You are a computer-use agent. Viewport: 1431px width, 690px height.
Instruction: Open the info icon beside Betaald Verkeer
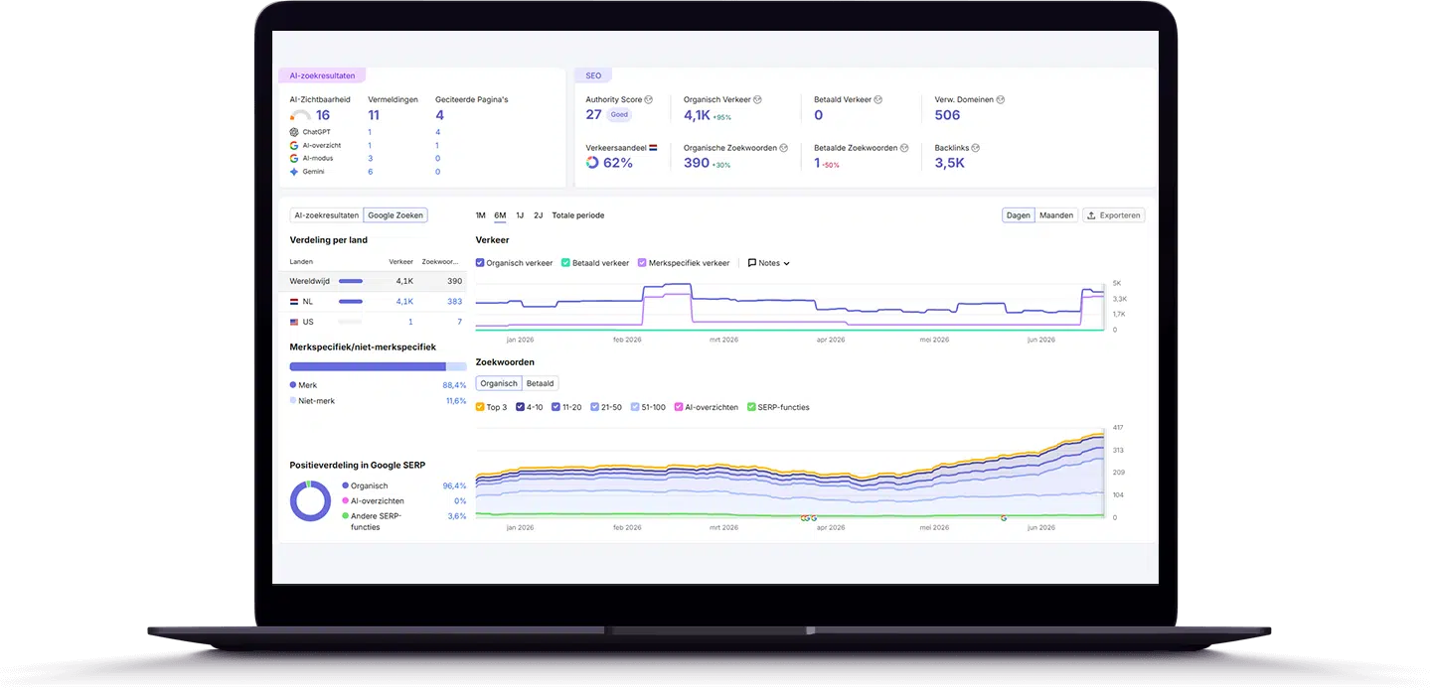click(x=878, y=99)
